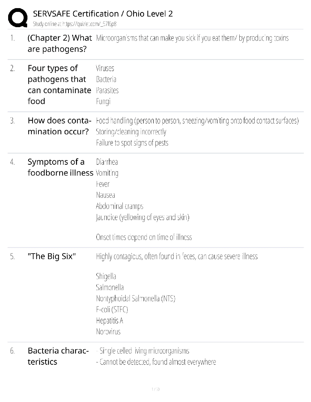Click 'Onset times depend' note line

click(144, 237)
